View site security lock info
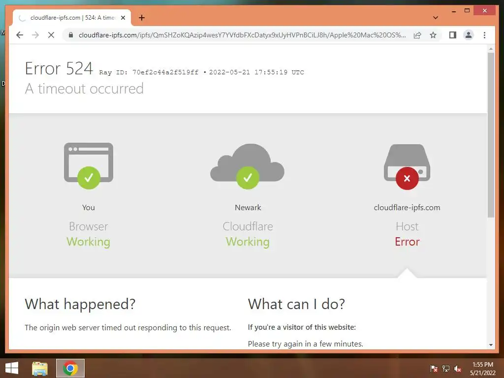504x378 pixels. point(71,35)
